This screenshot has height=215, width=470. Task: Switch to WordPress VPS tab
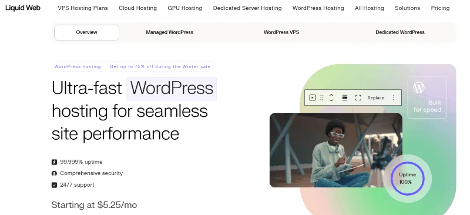(x=281, y=32)
